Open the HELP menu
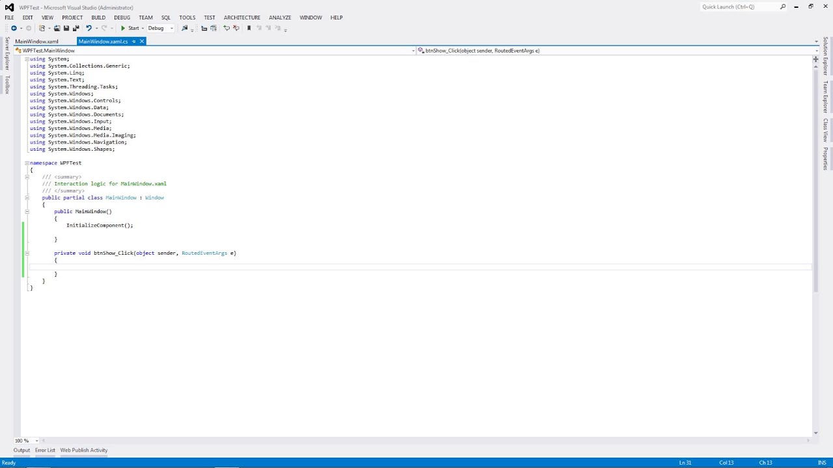This screenshot has height=468, width=833. [336, 18]
